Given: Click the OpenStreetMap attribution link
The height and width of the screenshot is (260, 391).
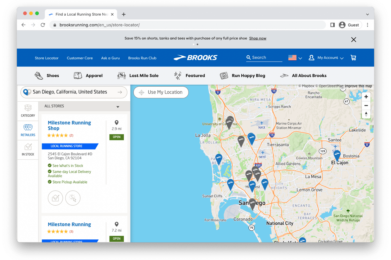Looking at the screenshot, I should coord(329,86).
